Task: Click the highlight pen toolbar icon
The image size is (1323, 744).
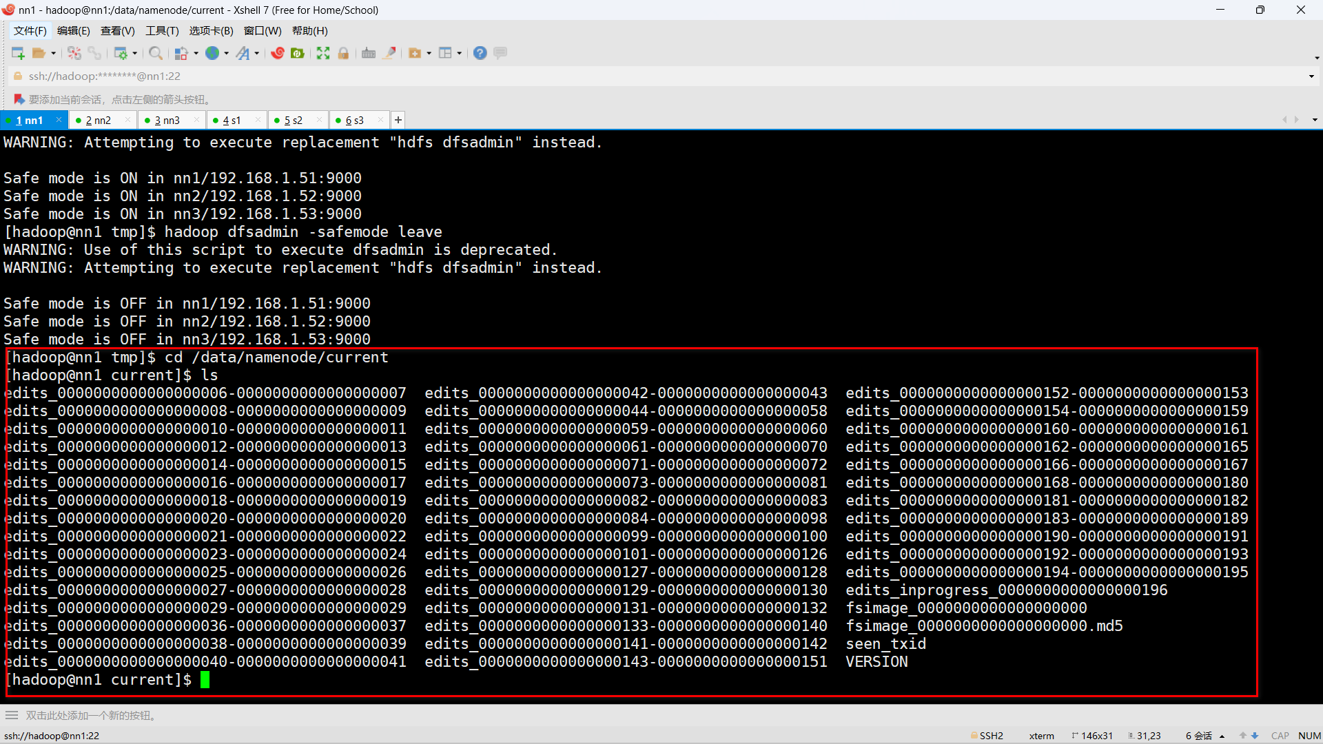Action: click(390, 53)
